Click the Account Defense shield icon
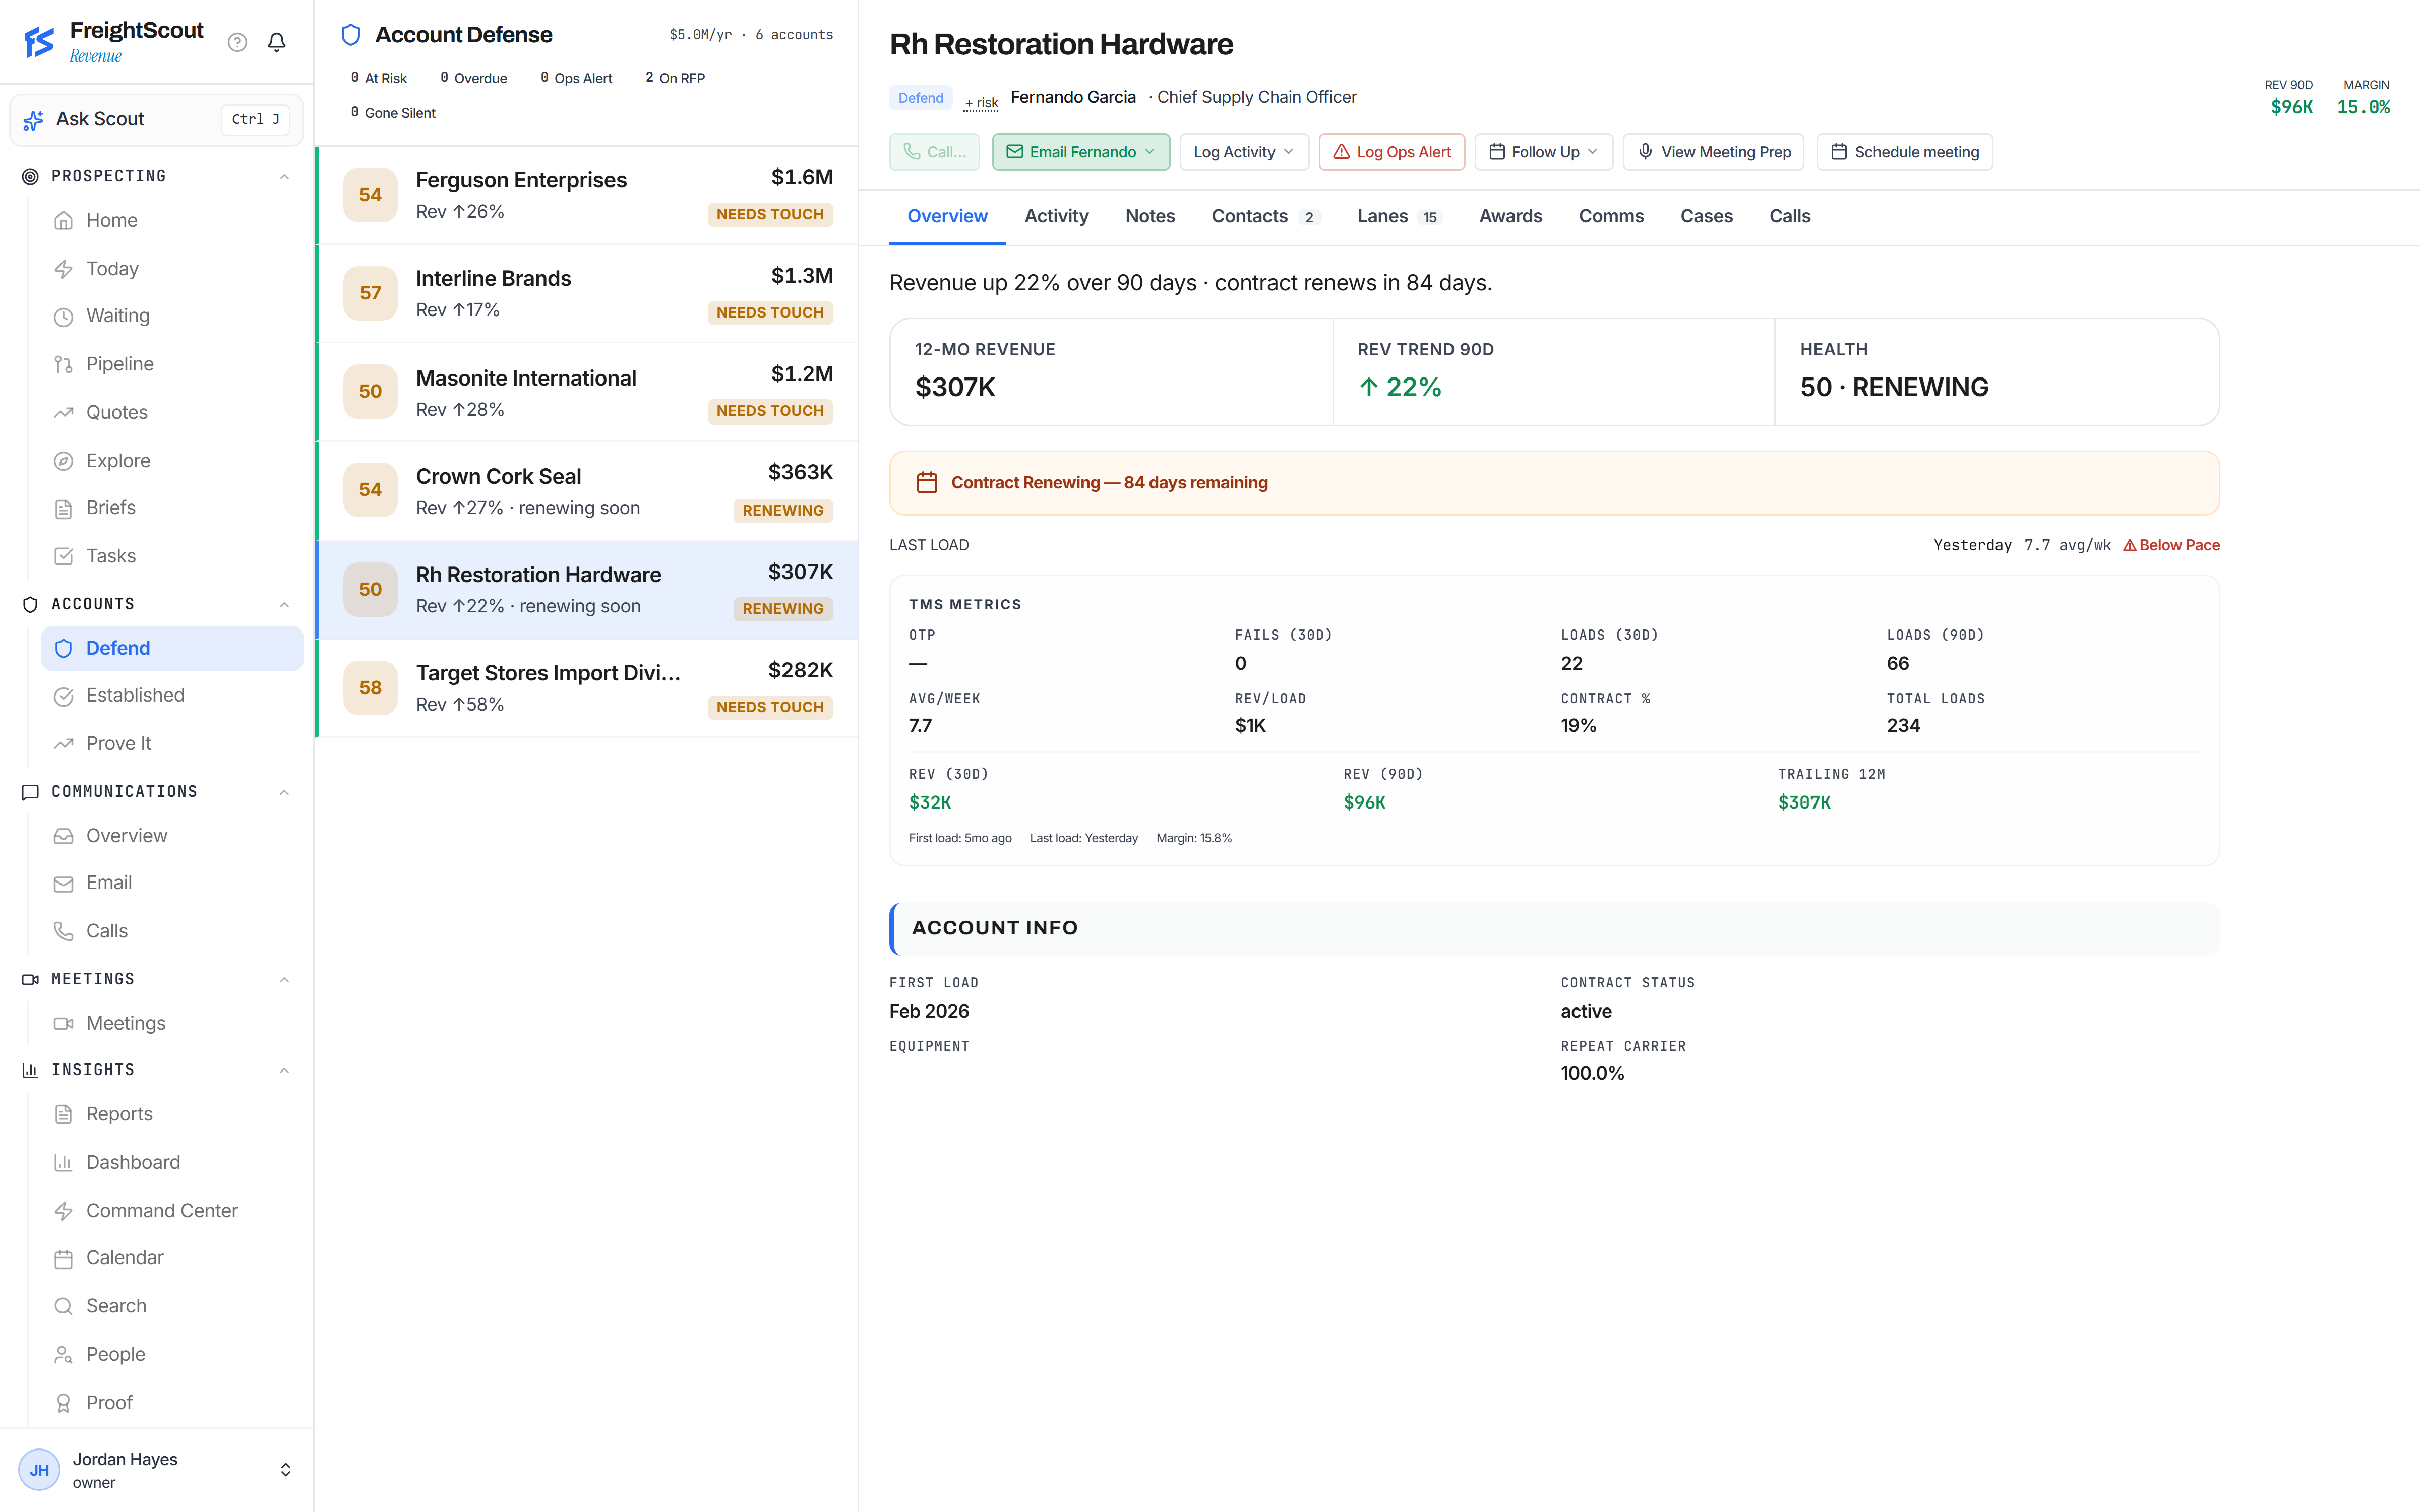The image size is (2420, 1512). click(351, 35)
